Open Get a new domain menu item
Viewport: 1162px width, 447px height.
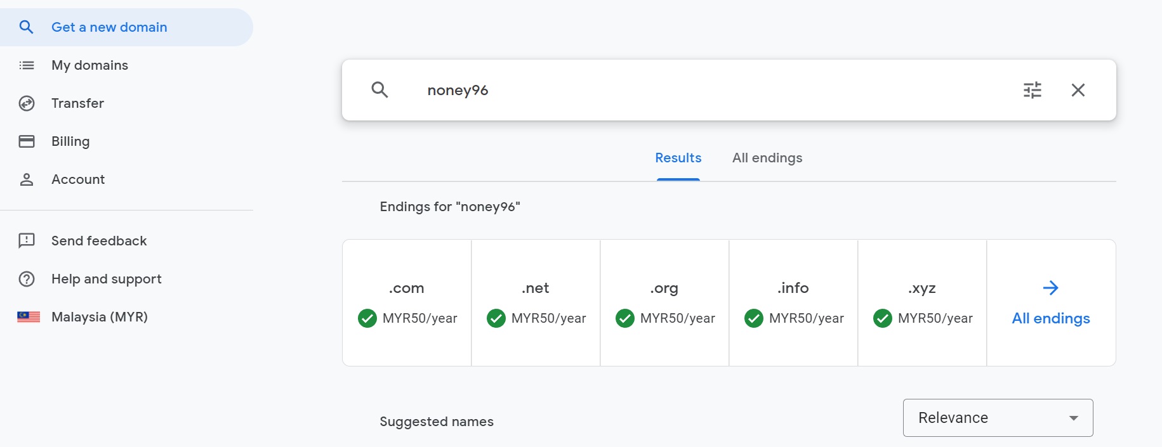click(109, 27)
